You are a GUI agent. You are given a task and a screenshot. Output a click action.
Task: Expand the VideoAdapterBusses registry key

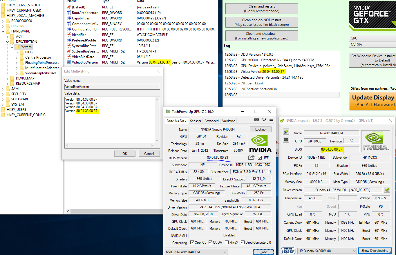(x=17, y=73)
